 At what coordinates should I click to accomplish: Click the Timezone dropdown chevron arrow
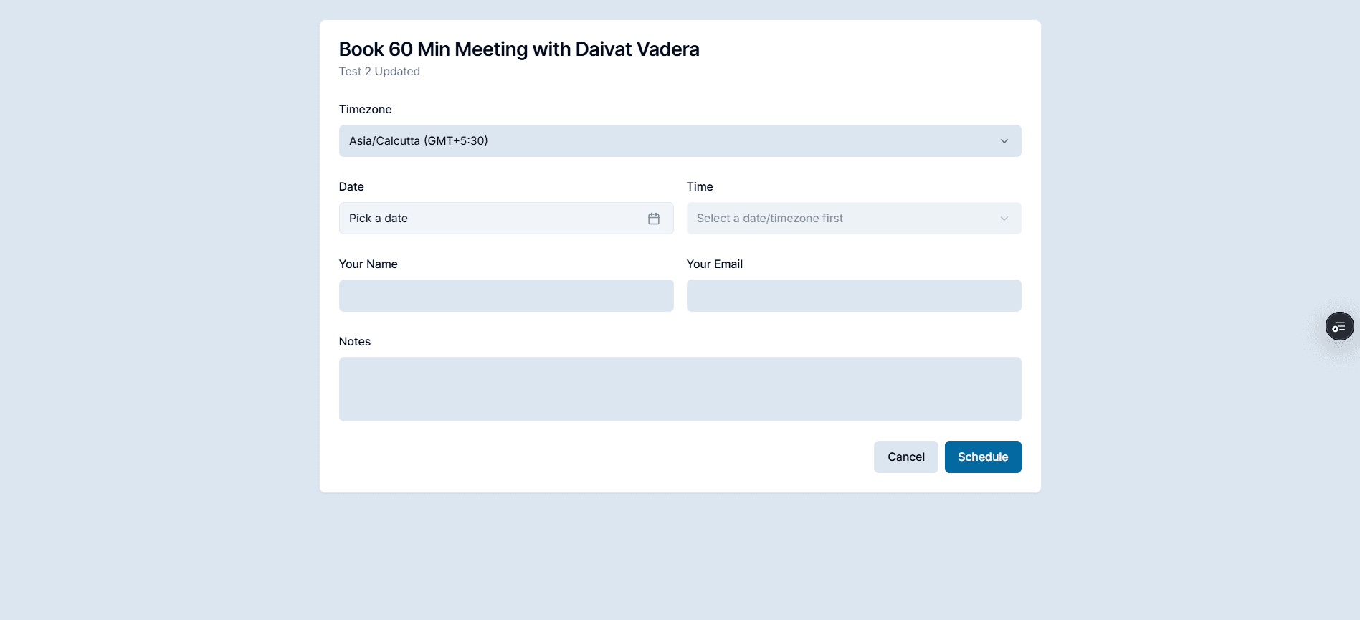click(1004, 141)
